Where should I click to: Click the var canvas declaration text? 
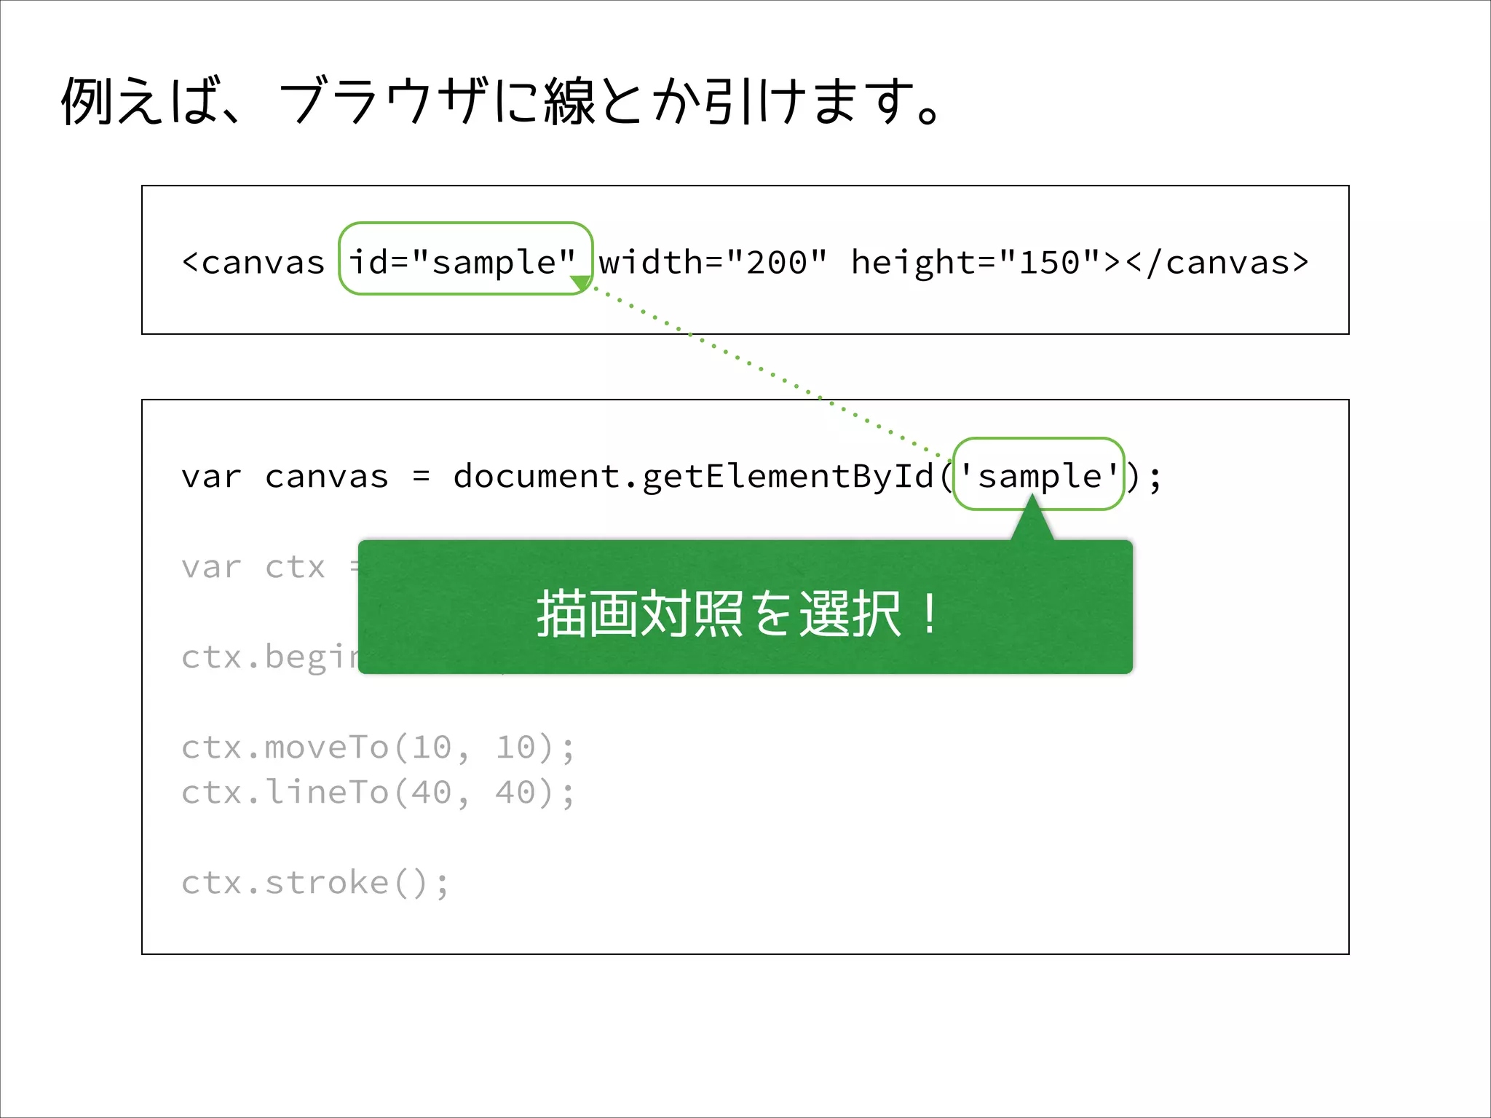pyautogui.click(x=285, y=477)
